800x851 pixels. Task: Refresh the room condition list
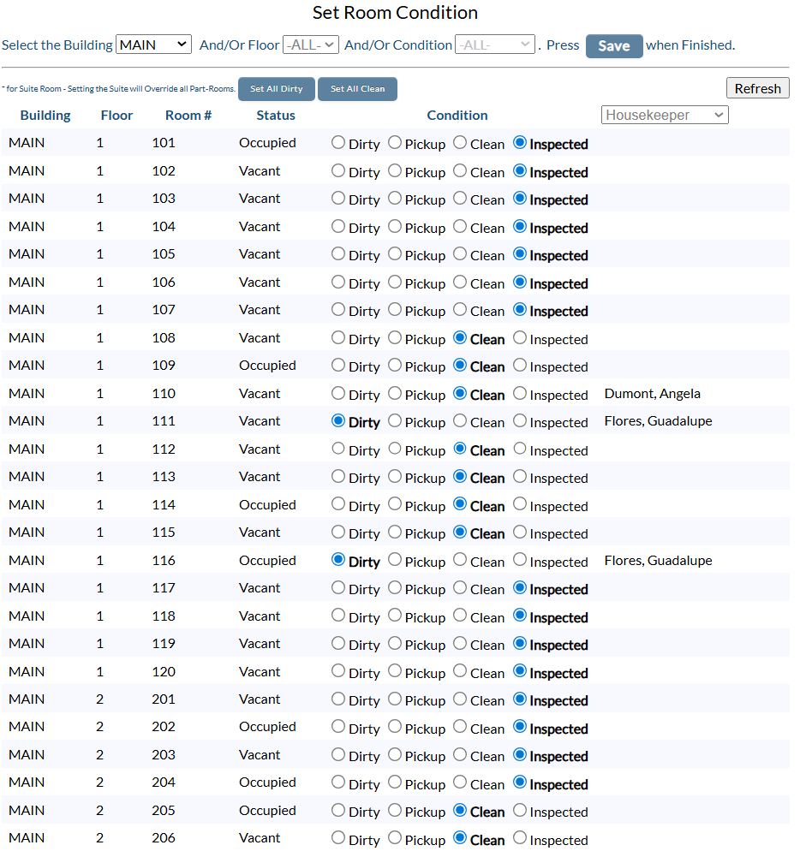[757, 88]
